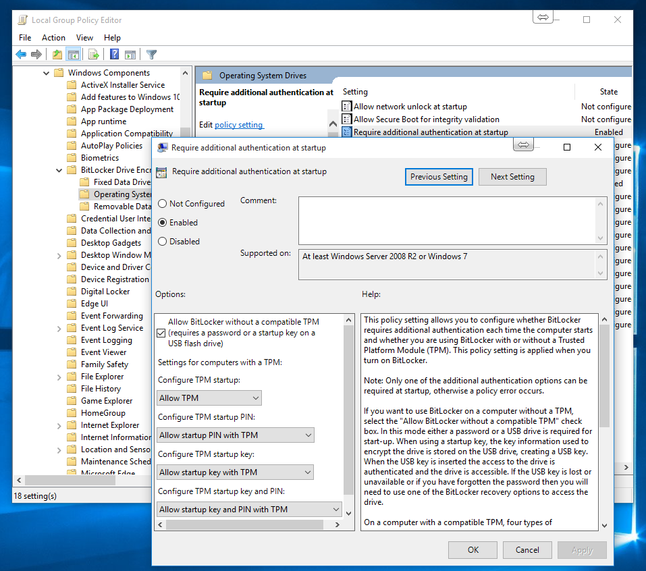Select the Biometrics folder in tree

pyautogui.click(x=99, y=158)
